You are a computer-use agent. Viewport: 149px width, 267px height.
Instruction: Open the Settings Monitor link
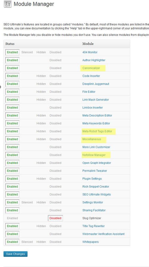click(x=92, y=202)
